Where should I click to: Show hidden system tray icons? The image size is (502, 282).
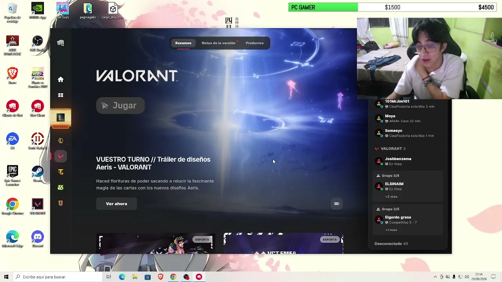pos(435,277)
